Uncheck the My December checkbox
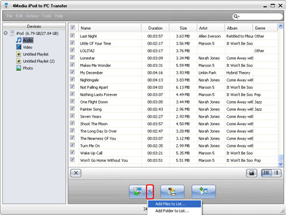 [72, 72]
